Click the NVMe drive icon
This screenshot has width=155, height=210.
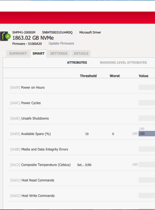click(4, 36)
